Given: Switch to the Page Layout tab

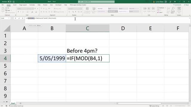Looking at the screenshot, I should [23, 5].
